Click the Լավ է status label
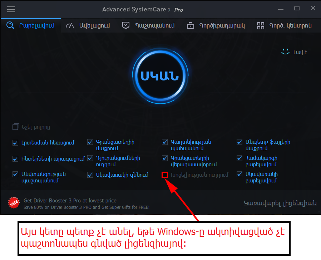Image resolution: width=321 pixels, height=260 pixels. tap(300, 52)
